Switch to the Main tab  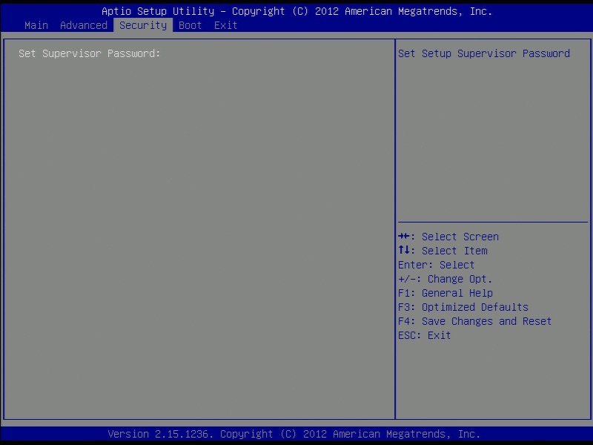36,25
